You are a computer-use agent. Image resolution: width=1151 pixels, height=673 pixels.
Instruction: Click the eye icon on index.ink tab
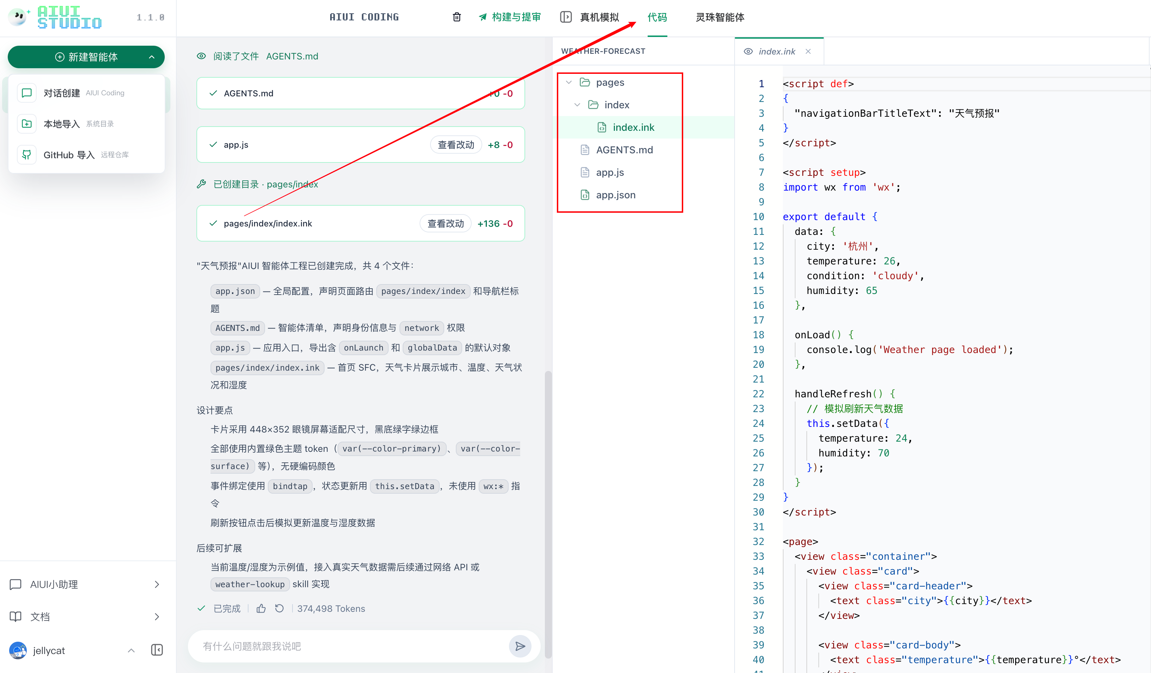coord(748,52)
